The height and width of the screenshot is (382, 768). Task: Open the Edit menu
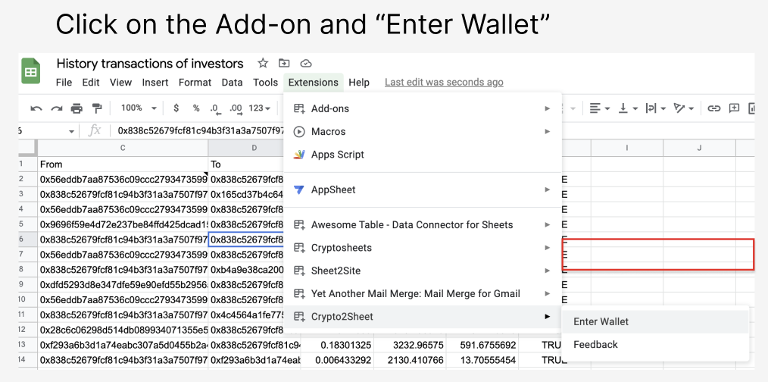tap(91, 83)
